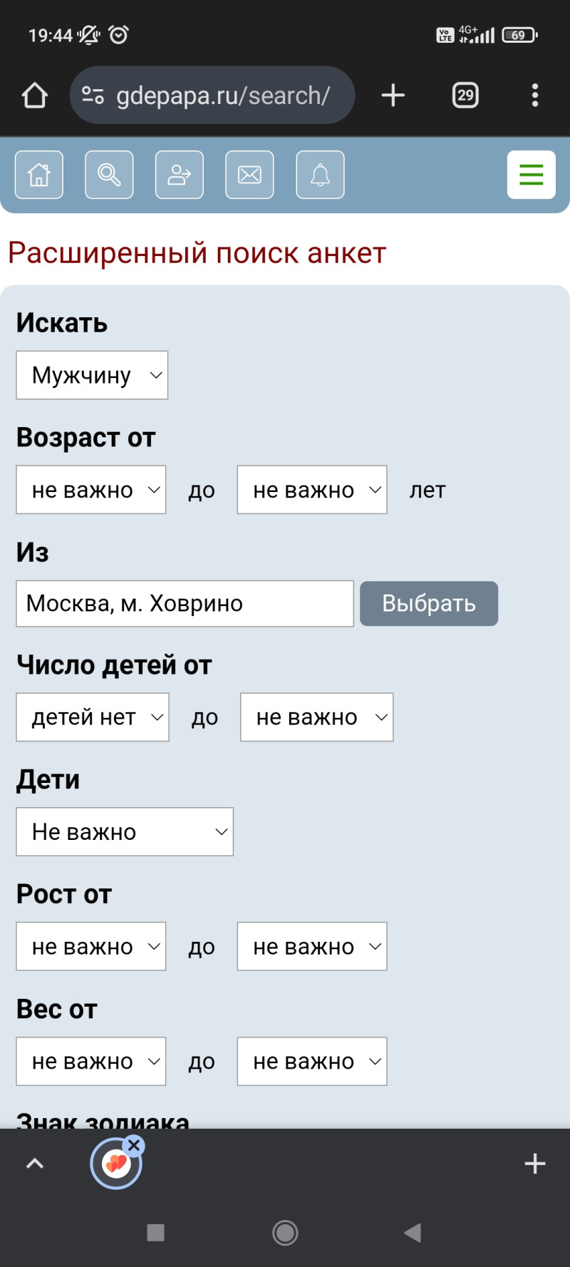
Task: Tap the gdepapa.ru/search address bar
Action: click(221, 96)
